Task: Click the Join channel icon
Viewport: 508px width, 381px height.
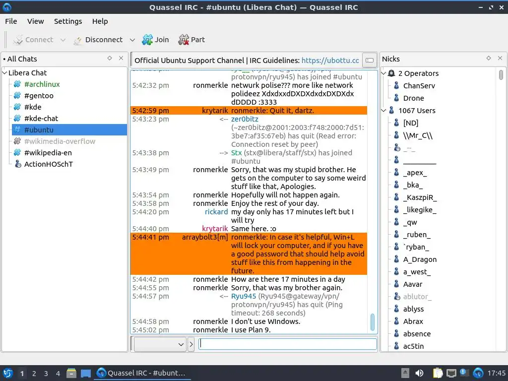Action: click(147, 40)
